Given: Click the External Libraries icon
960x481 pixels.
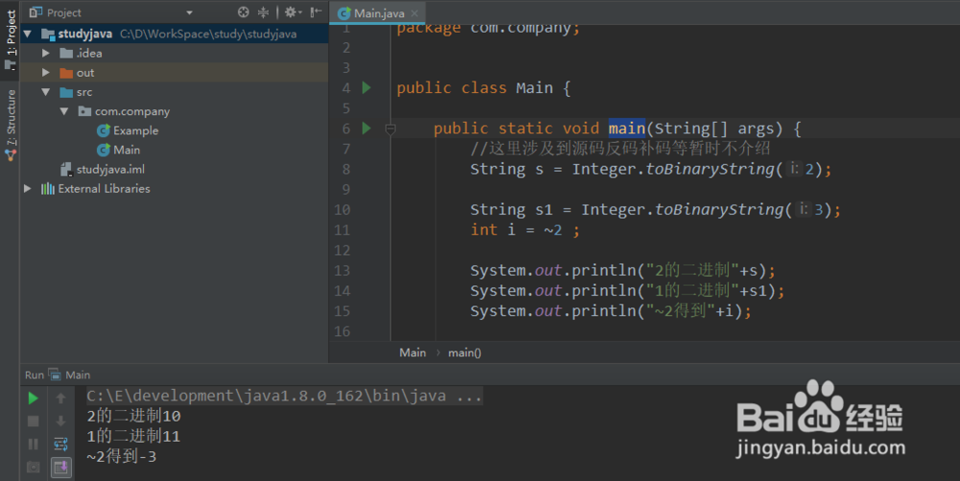Looking at the screenshot, I should pyautogui.click(x=48, y=188).
